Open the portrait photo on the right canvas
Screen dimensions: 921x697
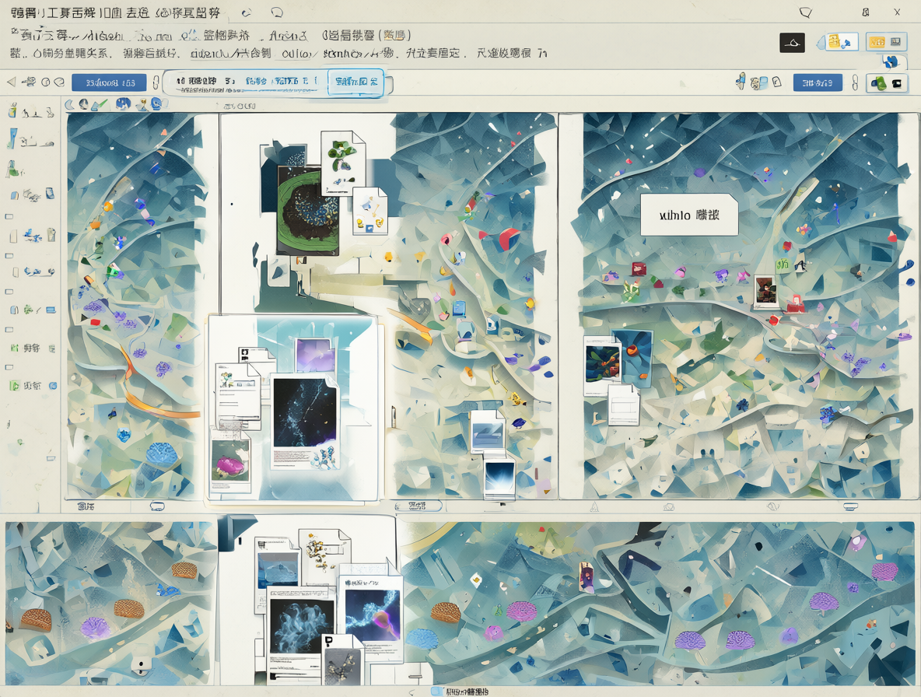[x=765, y=292]
